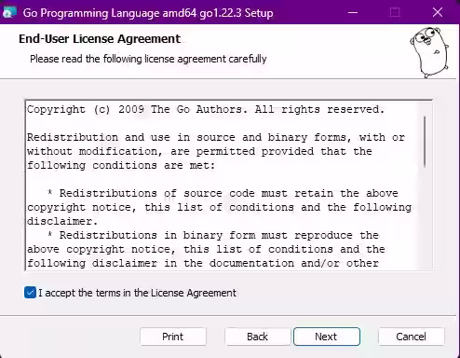Click the Go gopher mascot image
Image resolution: width=460 pixels, height=358 pixels.
(x=429, y=51)
